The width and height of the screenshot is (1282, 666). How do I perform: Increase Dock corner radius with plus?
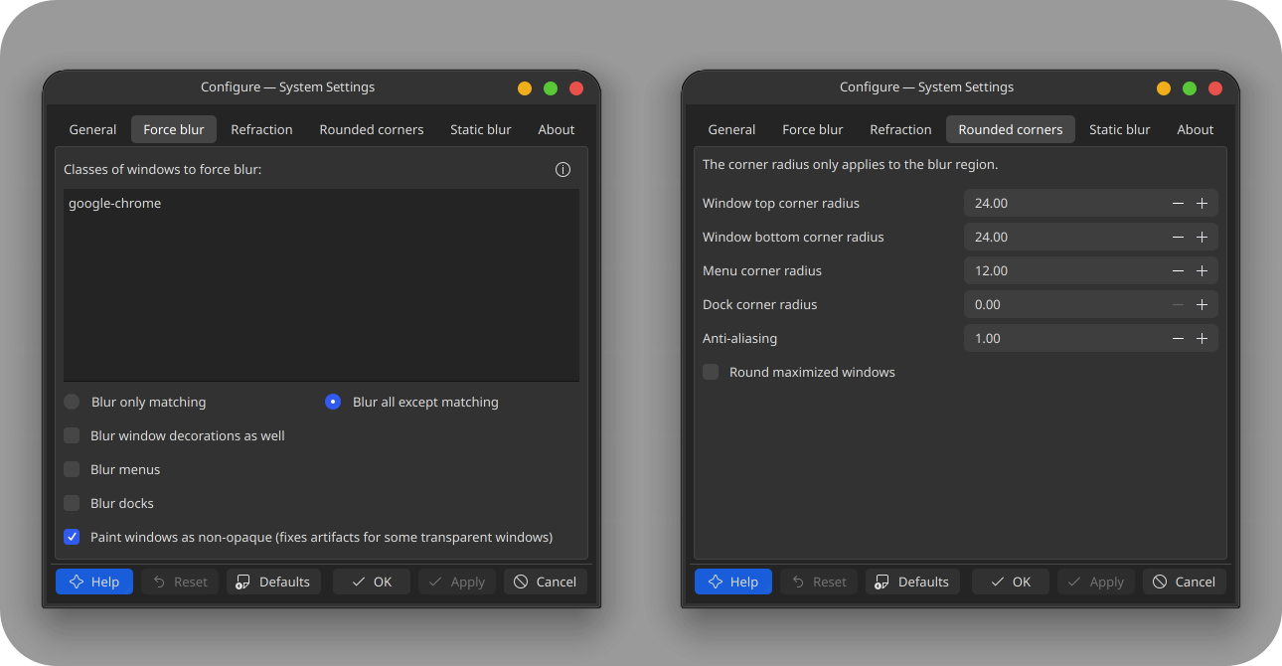click(x=1202, y=304)
